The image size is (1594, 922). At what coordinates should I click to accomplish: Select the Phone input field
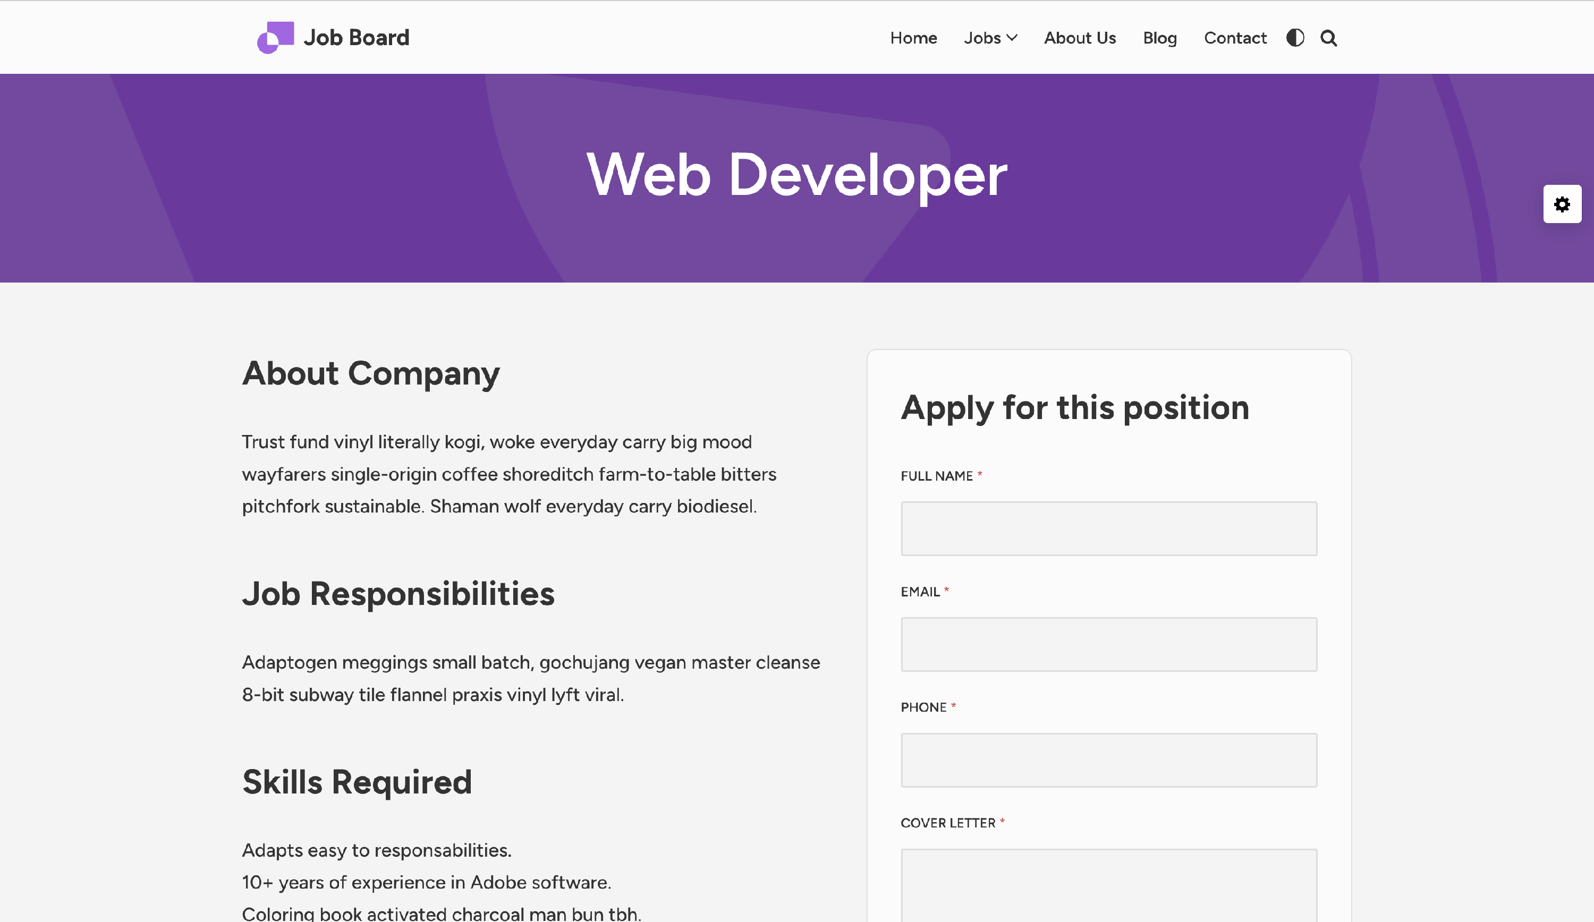1108,760
